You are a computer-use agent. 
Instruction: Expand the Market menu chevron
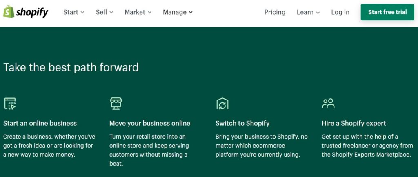click(x=149, y=13)
